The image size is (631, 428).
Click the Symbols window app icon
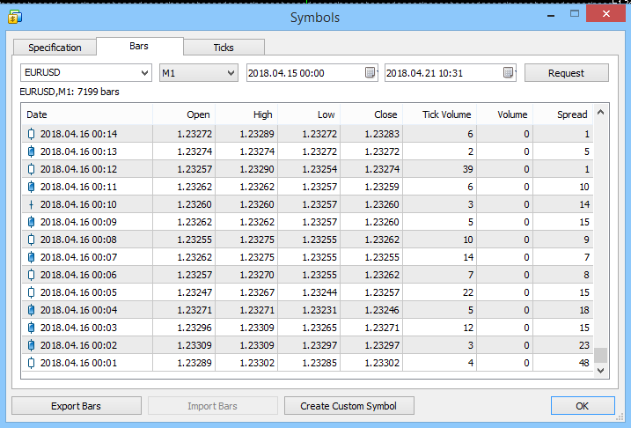15,18
